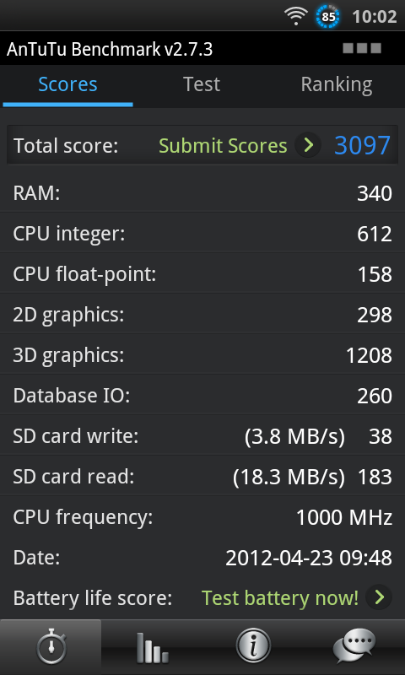
Task: Select the 3D graphics score row
Action: click(202, 355)
